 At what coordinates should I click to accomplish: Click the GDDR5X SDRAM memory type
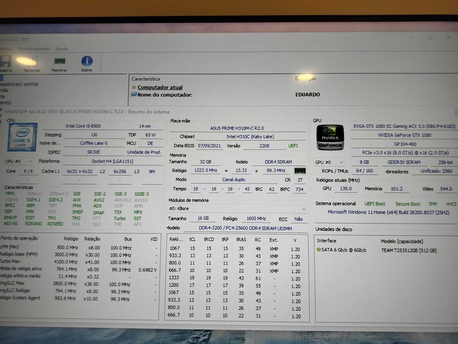pos(404,162)
